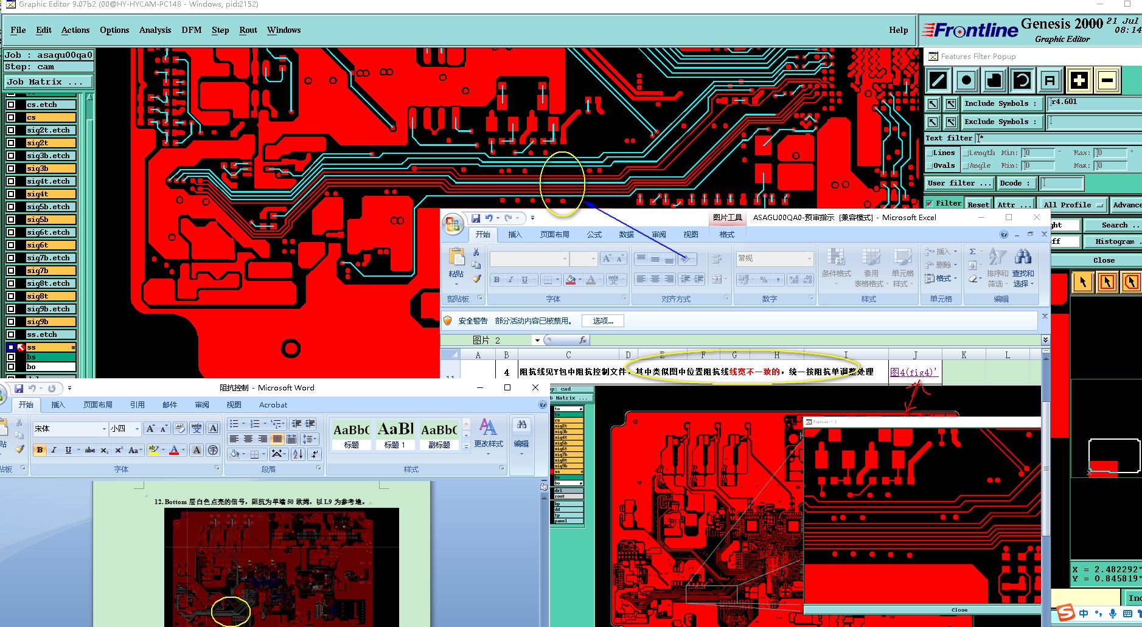Toggle bold in Word ribbon
The width and height of the screenshot is (1142, 627).
[x=40, y=450]
